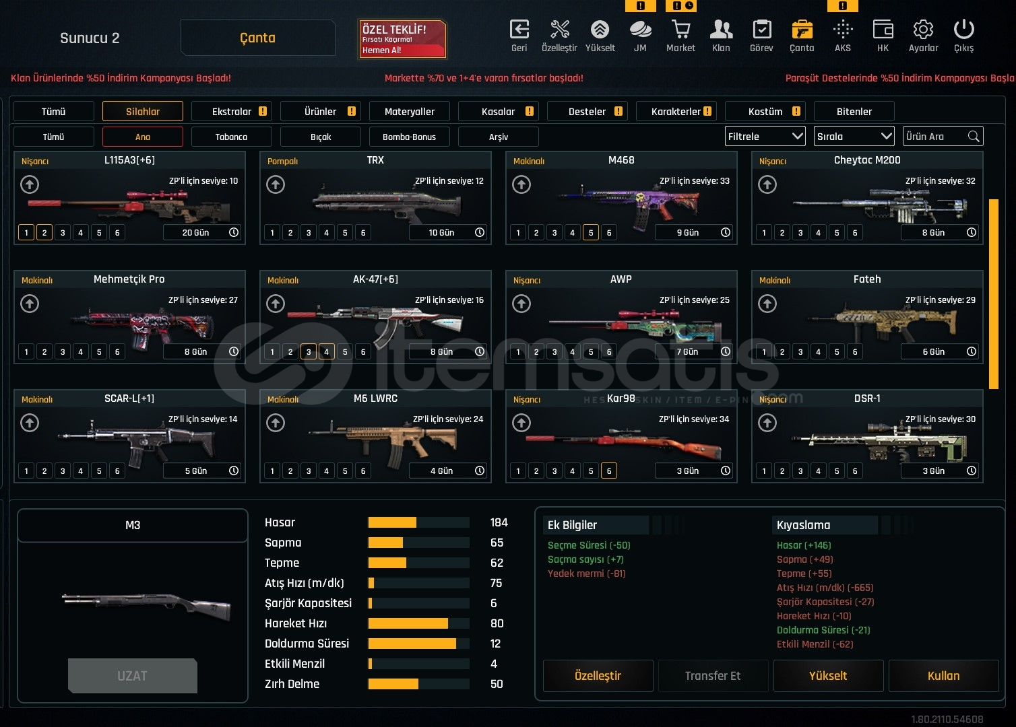Open the Filtrele dropdown
Screen dimensions: 1016x727
765,137
